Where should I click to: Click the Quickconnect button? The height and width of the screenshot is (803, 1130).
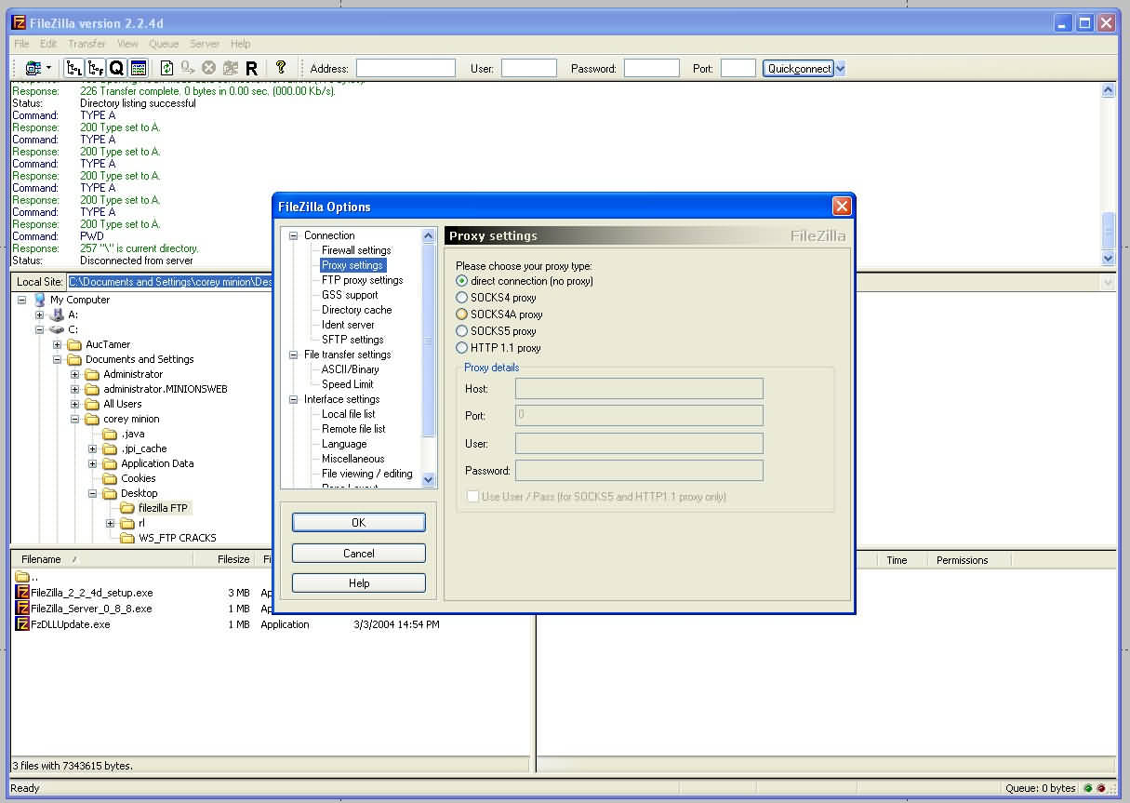798,68
